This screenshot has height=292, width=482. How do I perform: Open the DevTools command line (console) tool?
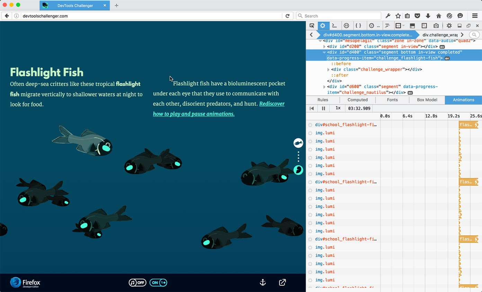point(334,25)
